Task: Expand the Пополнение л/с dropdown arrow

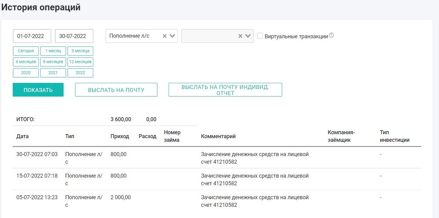Action: click(x=172, y=36)
